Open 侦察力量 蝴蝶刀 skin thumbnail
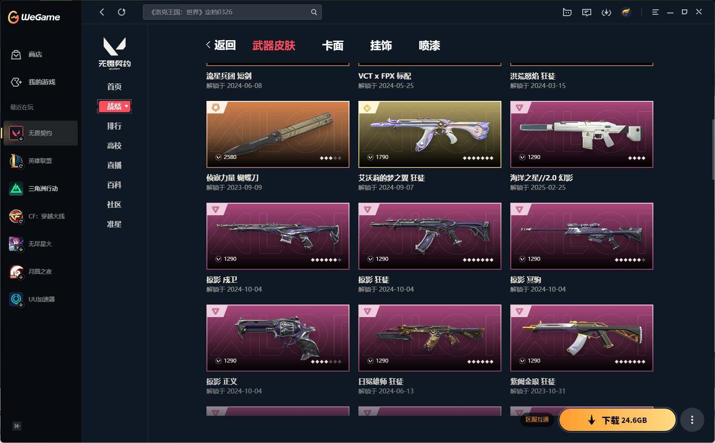This screenshot has height=443, width=715. pyautogui.click(x=278, y=134)
